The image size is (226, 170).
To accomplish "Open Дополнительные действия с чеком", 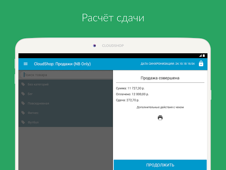I will click(x=160, y=107).
